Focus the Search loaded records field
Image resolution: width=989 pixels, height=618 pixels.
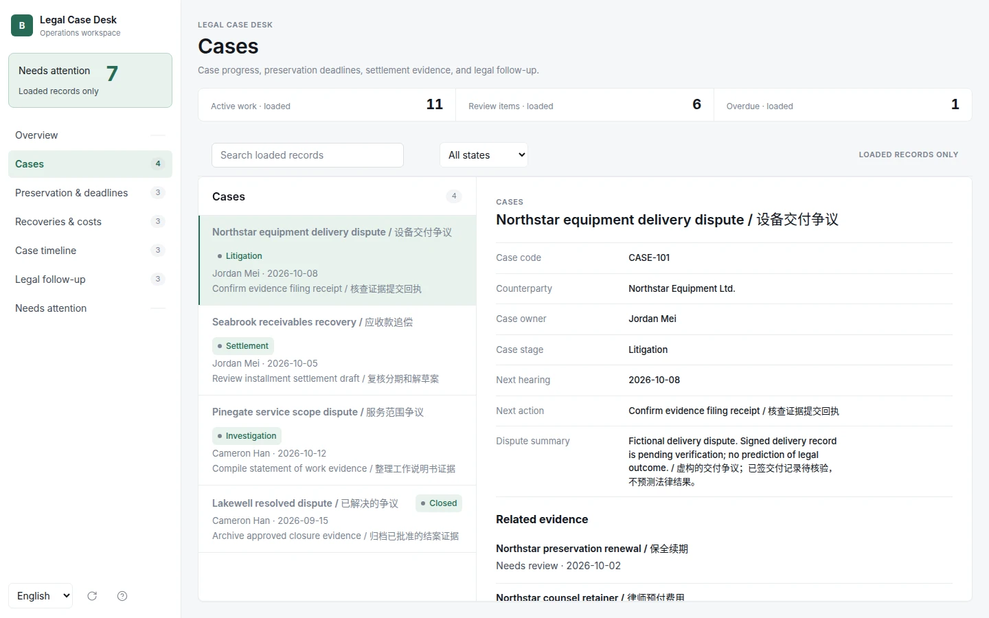[x=307, y=155]
